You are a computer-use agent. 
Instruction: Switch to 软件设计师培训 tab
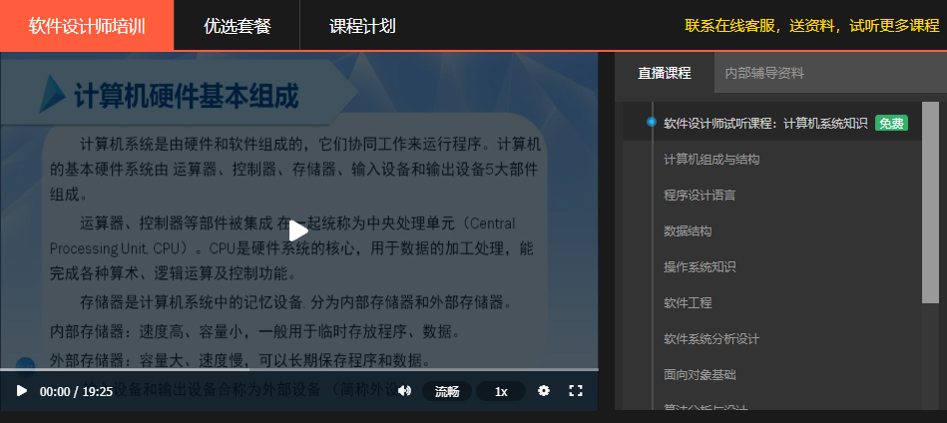coord(87,26)
